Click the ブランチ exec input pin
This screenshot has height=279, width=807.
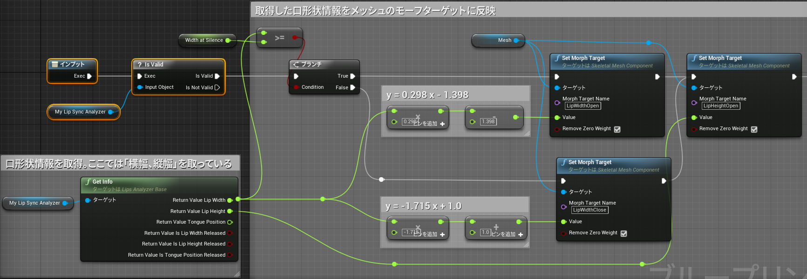tap(296, 76)
